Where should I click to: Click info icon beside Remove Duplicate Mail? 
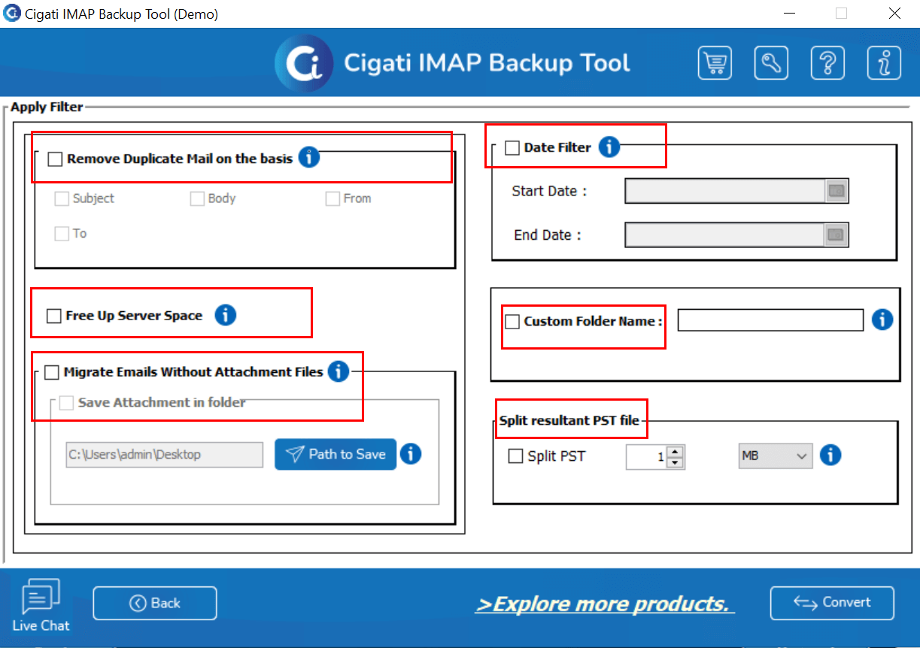coord(309,158)
